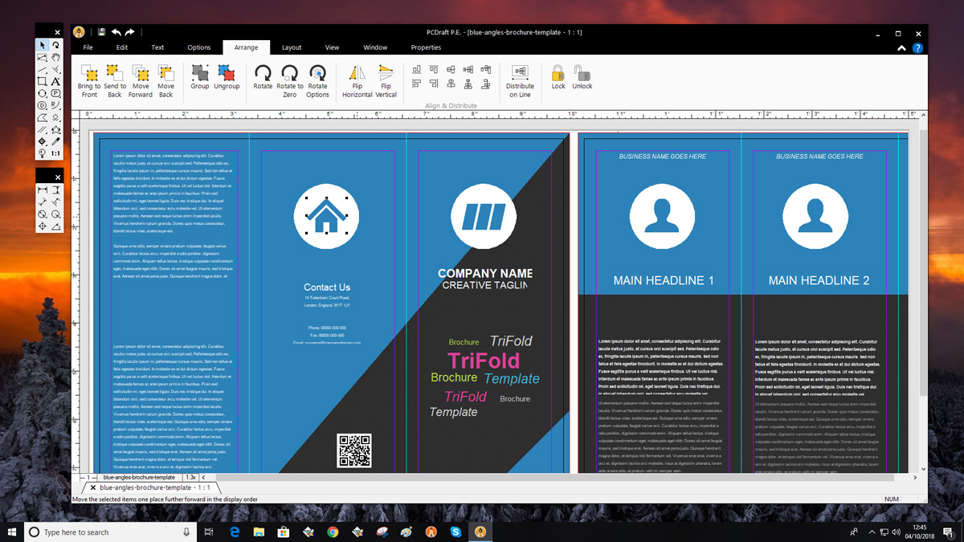
Task: Close the blue-angles-brochure-template document tab
Action: 93,487
